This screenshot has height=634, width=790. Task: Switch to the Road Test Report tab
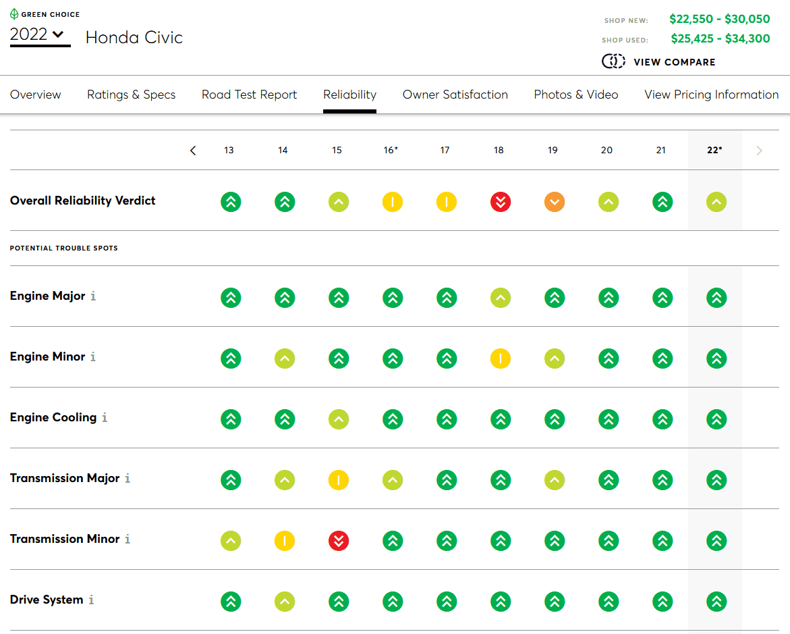tap(249, 95)
